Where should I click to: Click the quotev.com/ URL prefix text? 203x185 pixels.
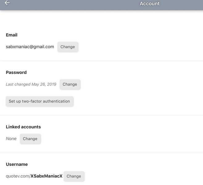tap(18, 176)
